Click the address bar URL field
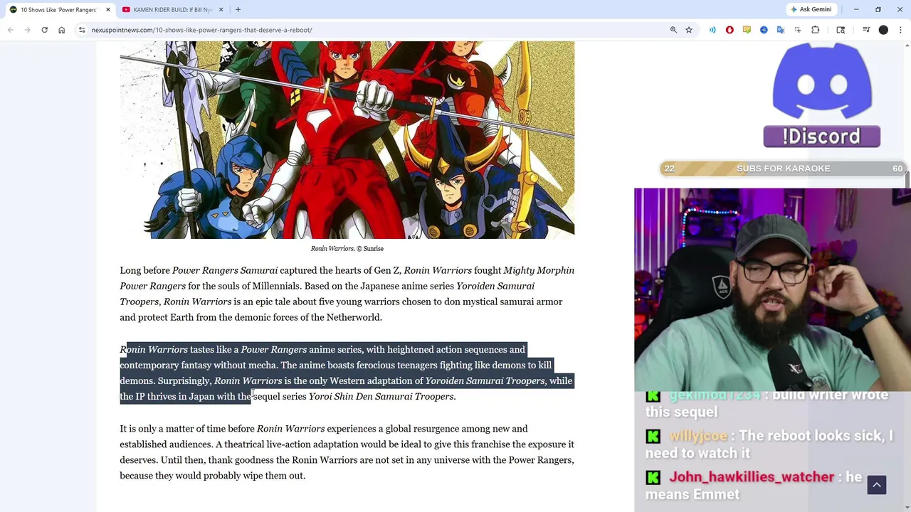 377,30
